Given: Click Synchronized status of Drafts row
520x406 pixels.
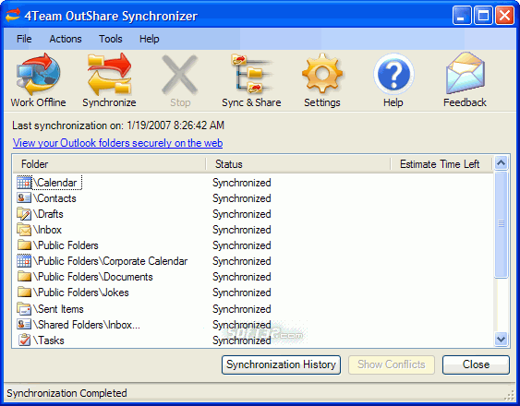Looking at the screenshot, I should coord(242,214).
